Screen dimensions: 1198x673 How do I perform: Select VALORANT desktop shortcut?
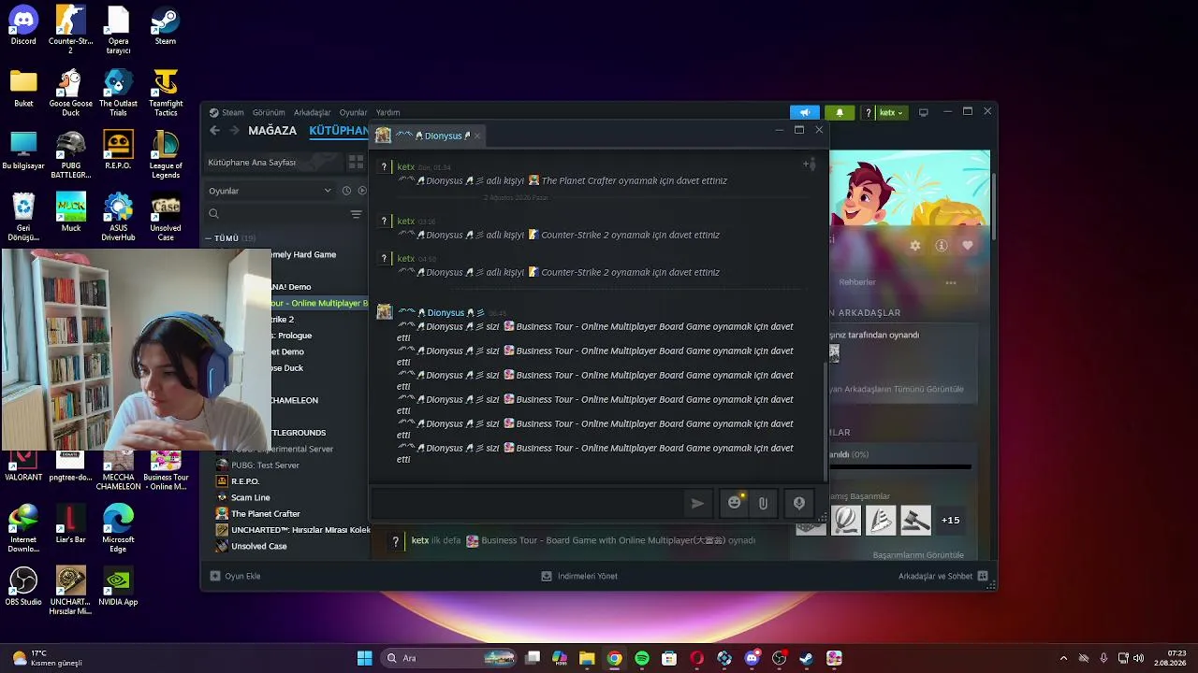click(23, 465)
